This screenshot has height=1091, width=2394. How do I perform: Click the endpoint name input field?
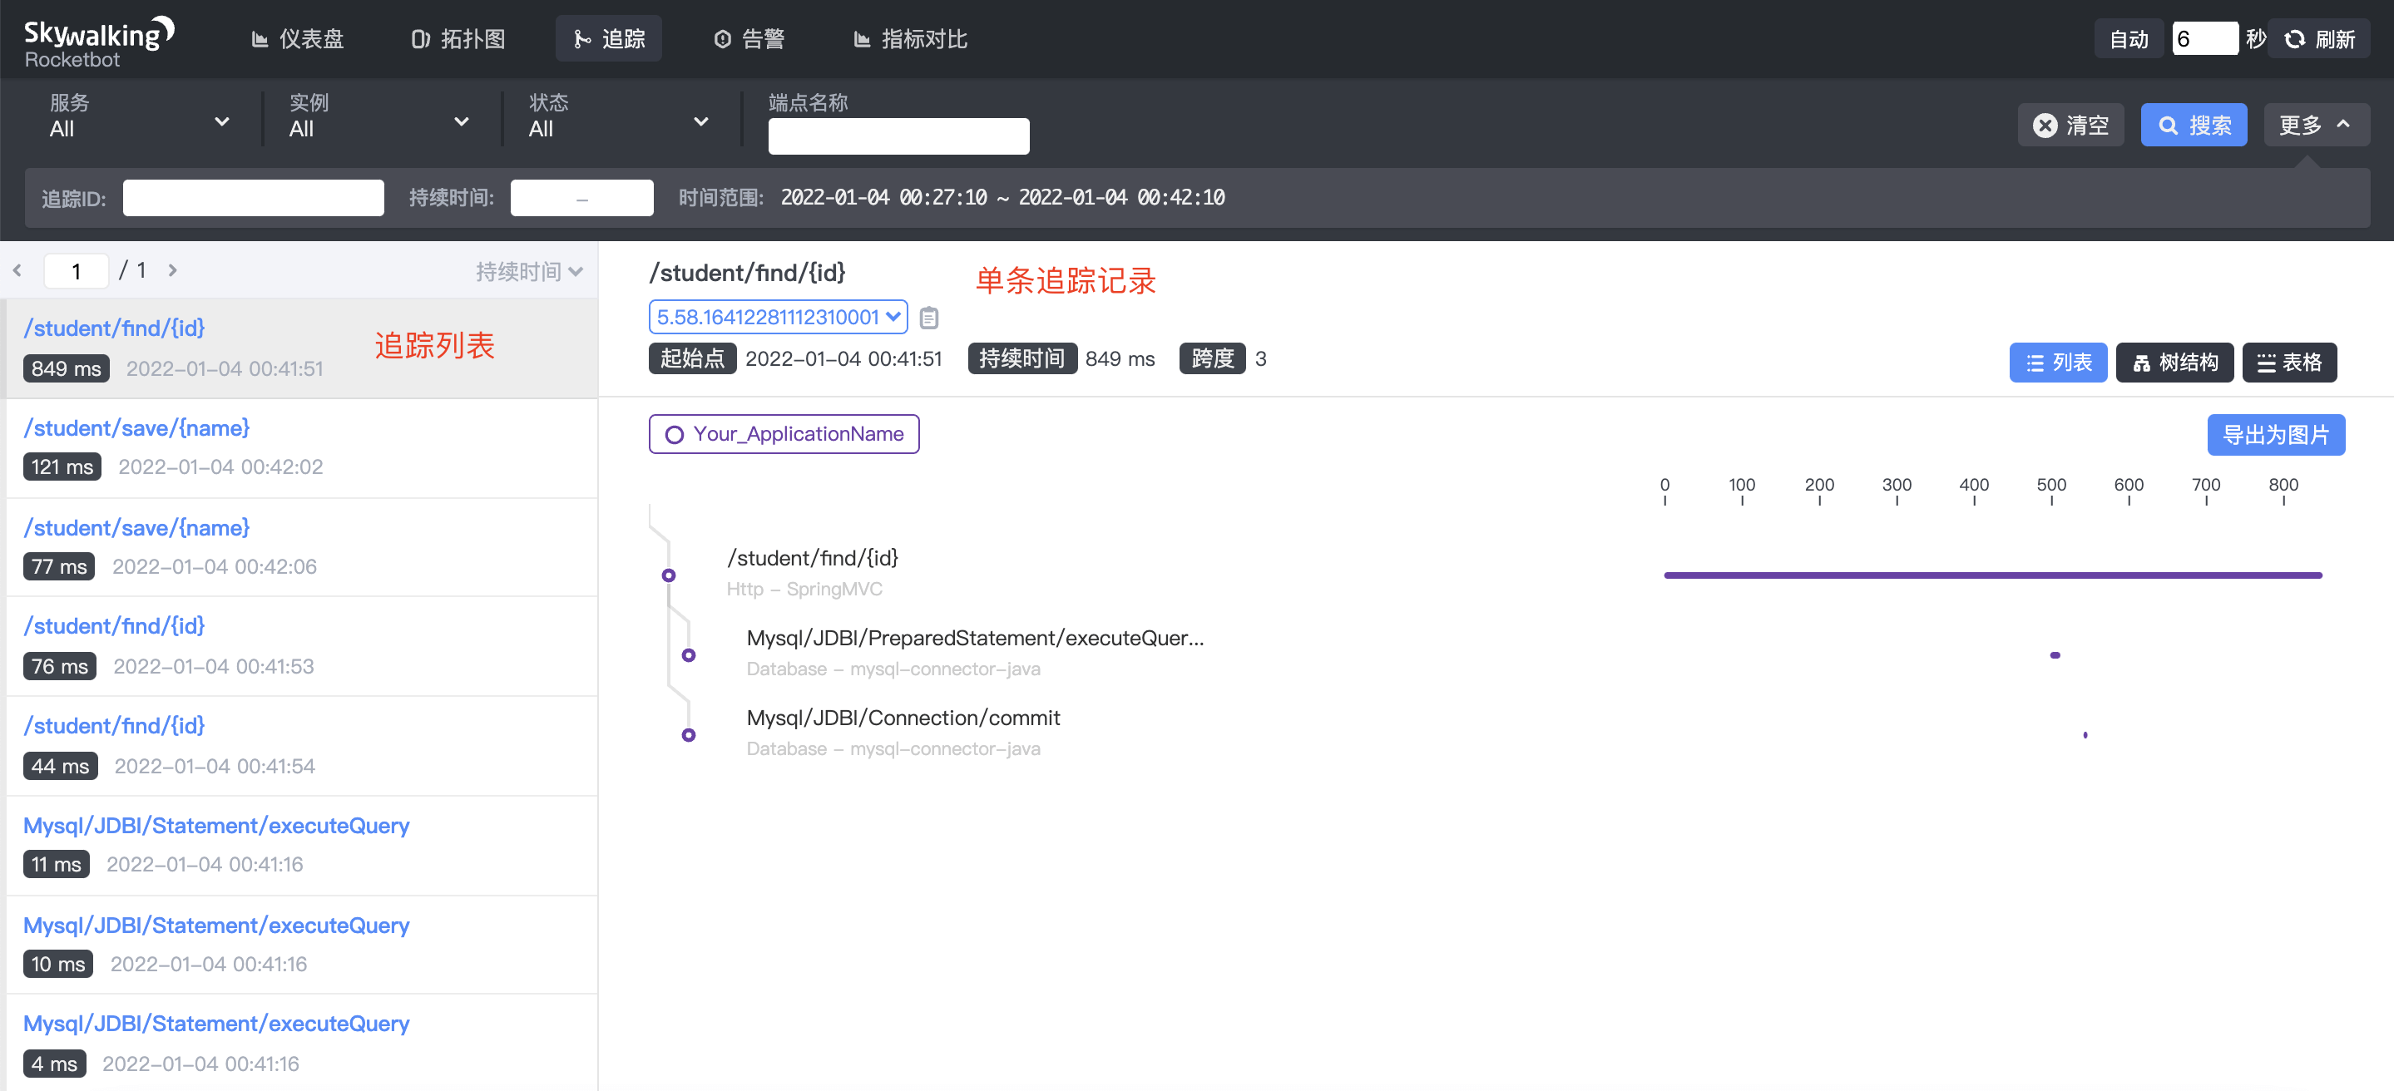tap(898, 136)
